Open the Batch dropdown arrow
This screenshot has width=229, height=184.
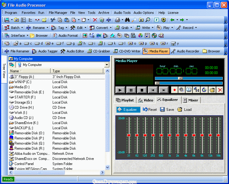click(x=22, y=28)
